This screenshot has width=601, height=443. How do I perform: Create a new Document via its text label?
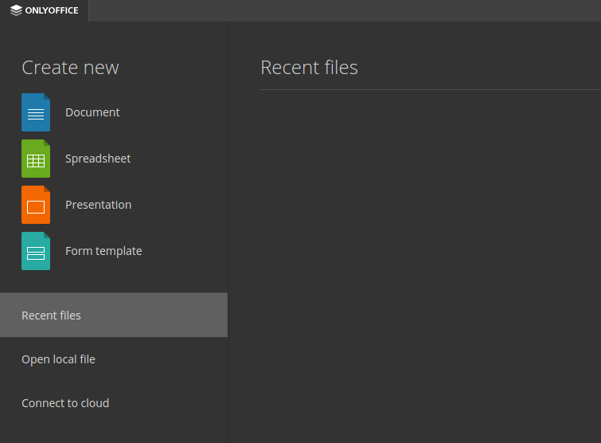click(x=92, y=112)
